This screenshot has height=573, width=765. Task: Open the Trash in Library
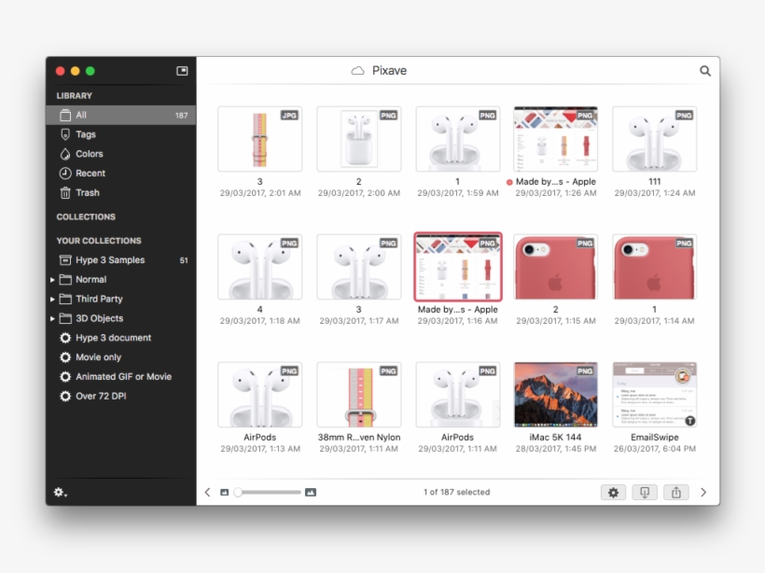coord(89,192)
